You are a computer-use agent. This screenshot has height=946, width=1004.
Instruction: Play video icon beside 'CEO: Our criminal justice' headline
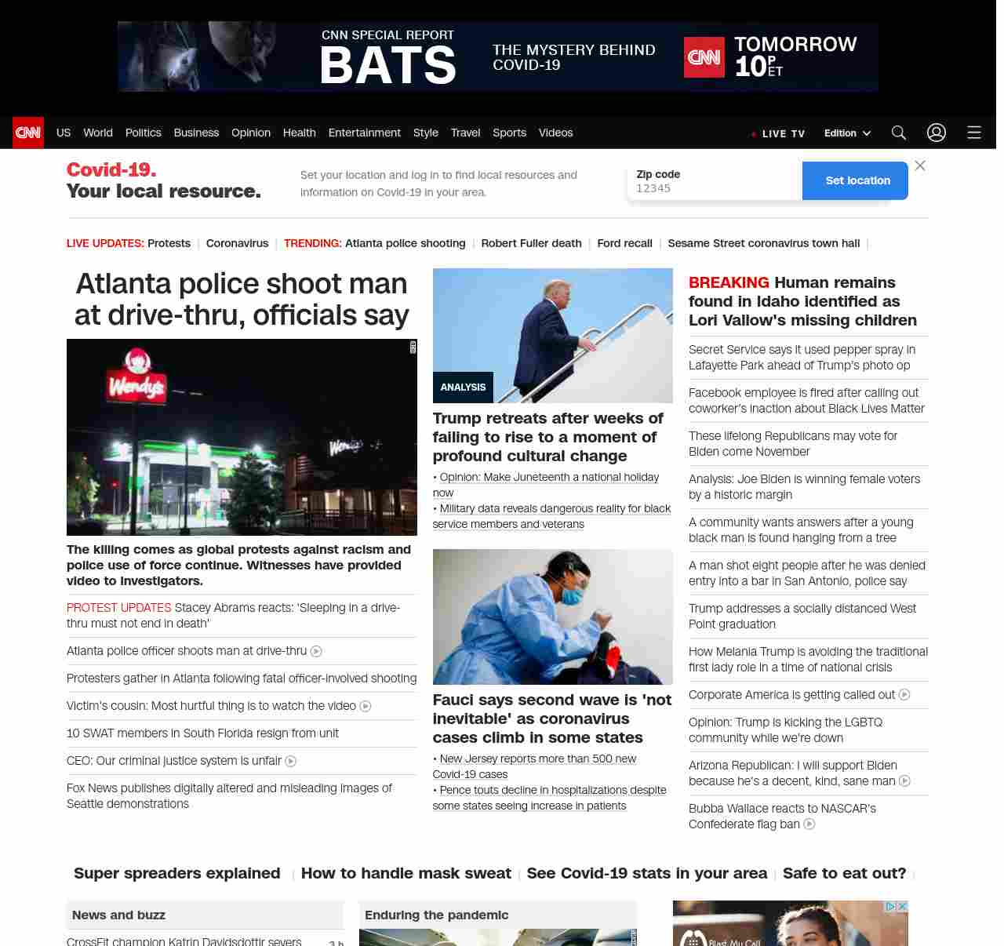click(291, 761)
